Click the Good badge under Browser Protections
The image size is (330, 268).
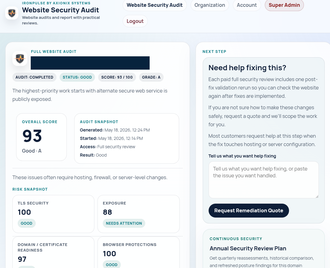click(x=111, y=265)
